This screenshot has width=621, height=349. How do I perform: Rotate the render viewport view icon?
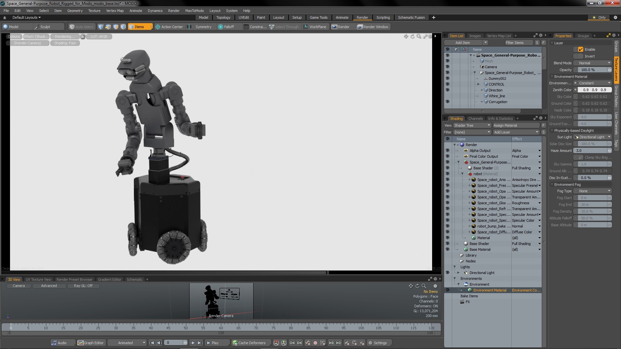pyautogui.click(x=412, y=36)
